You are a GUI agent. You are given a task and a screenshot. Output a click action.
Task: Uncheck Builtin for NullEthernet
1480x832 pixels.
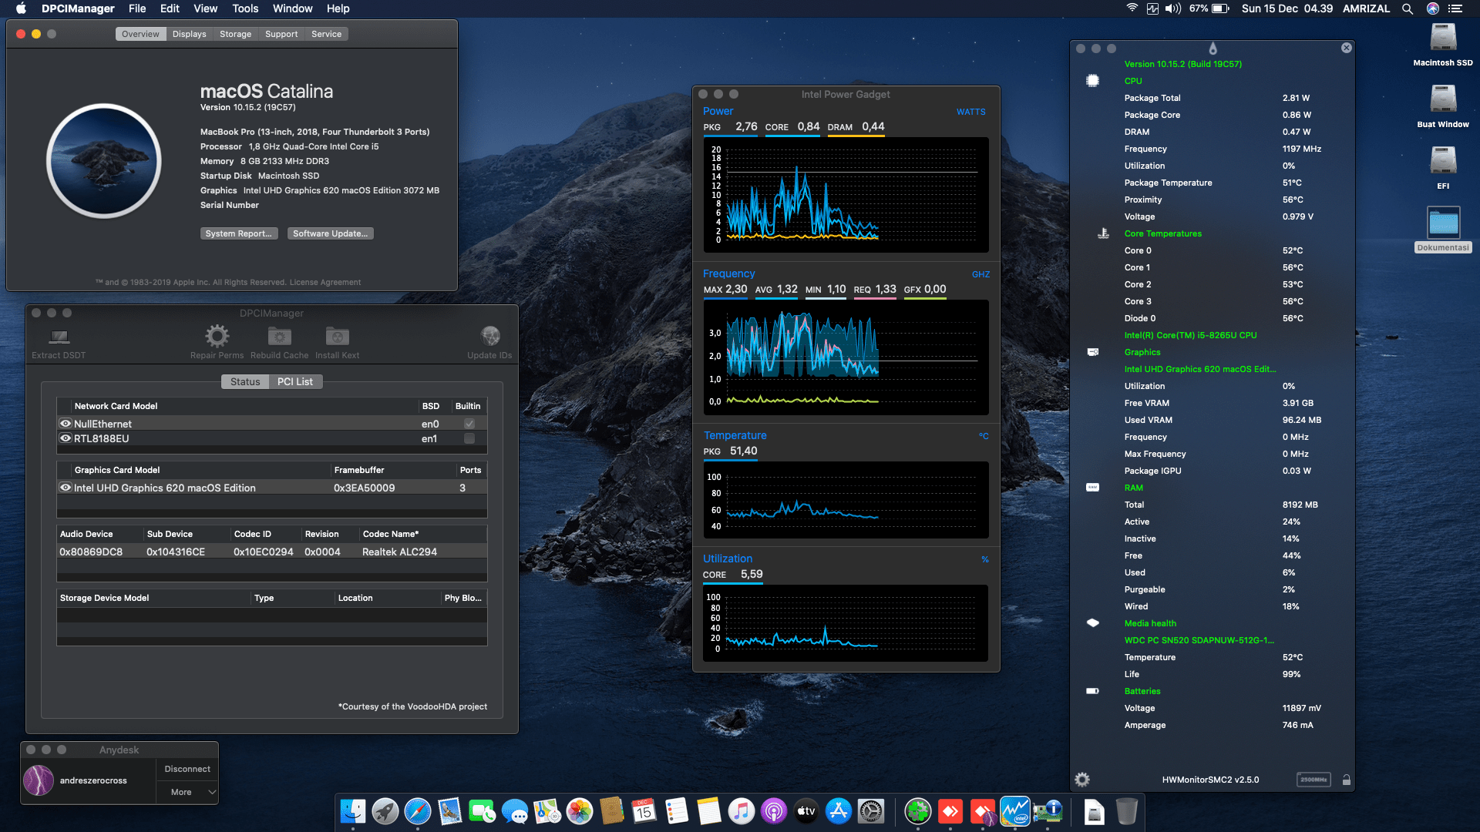pyautogui.click(x=469, y=423)
